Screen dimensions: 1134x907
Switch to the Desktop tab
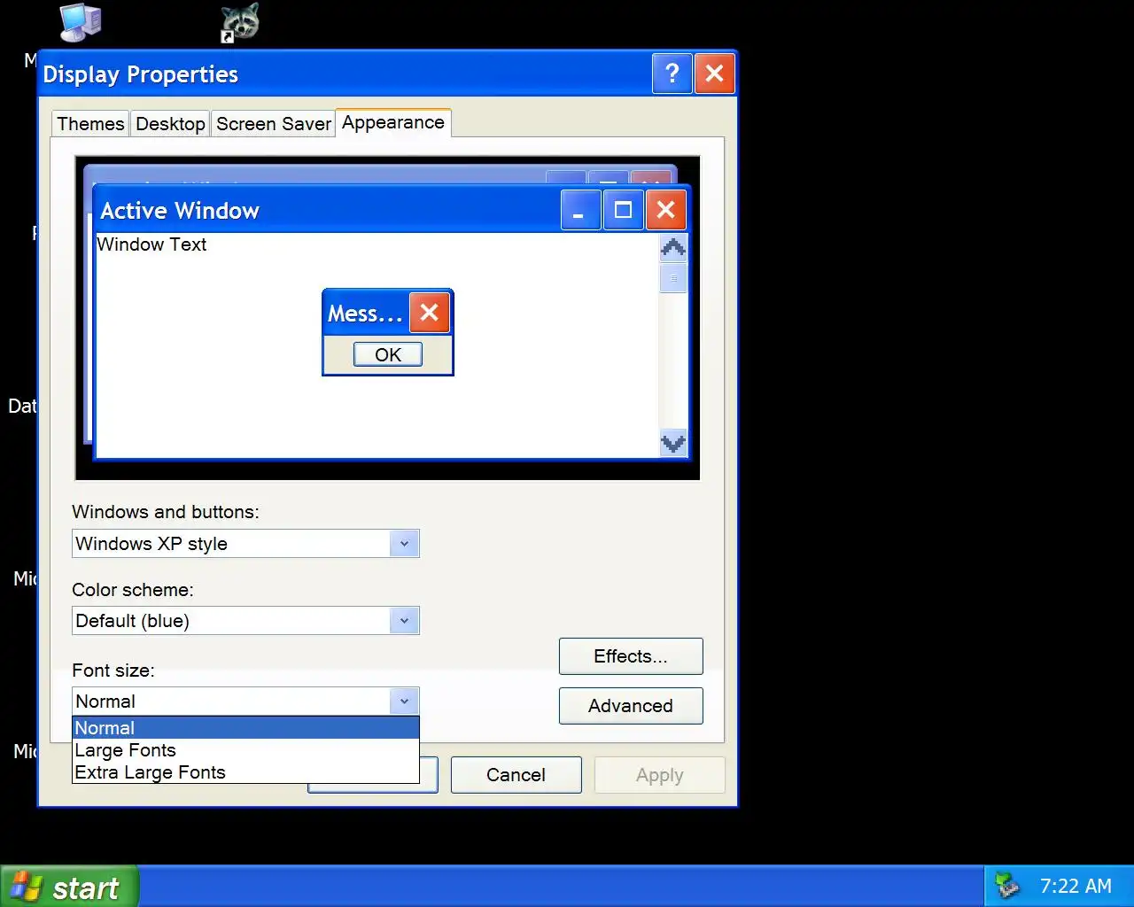point(170,124)
